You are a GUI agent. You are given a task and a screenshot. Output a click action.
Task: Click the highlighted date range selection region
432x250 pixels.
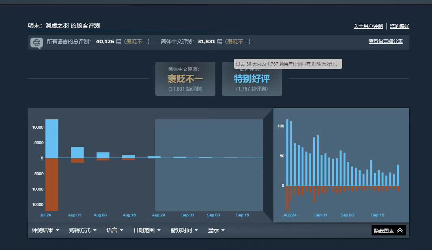click(x=209, y=182)
